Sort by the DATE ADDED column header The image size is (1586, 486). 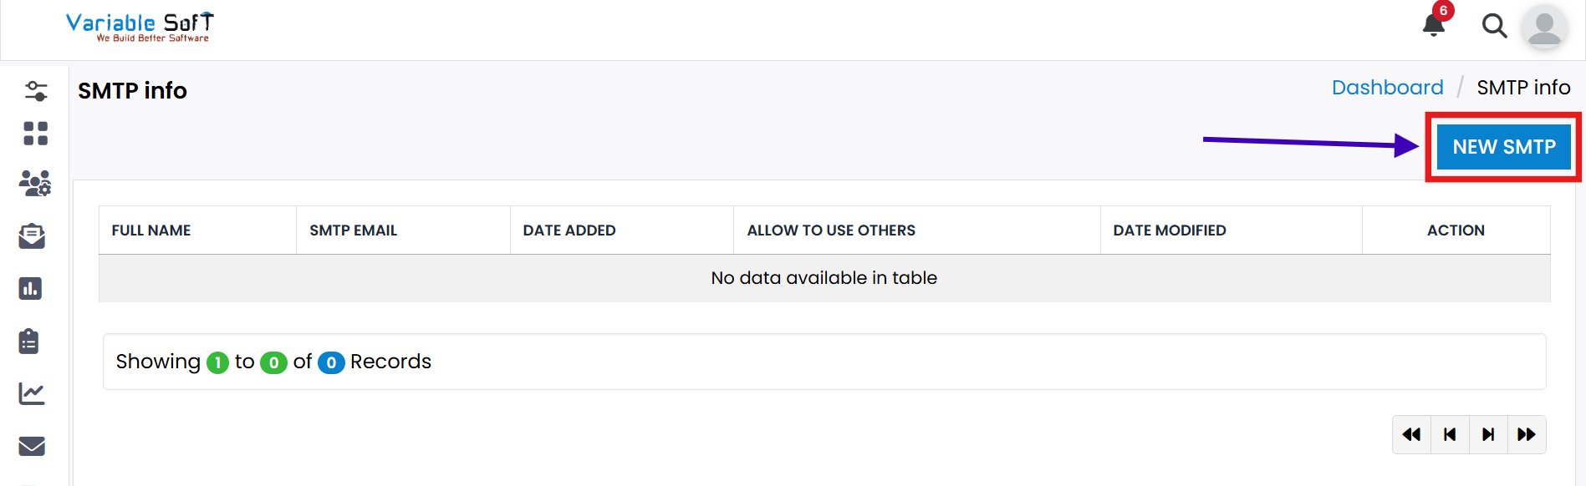(x=569, y=230)
